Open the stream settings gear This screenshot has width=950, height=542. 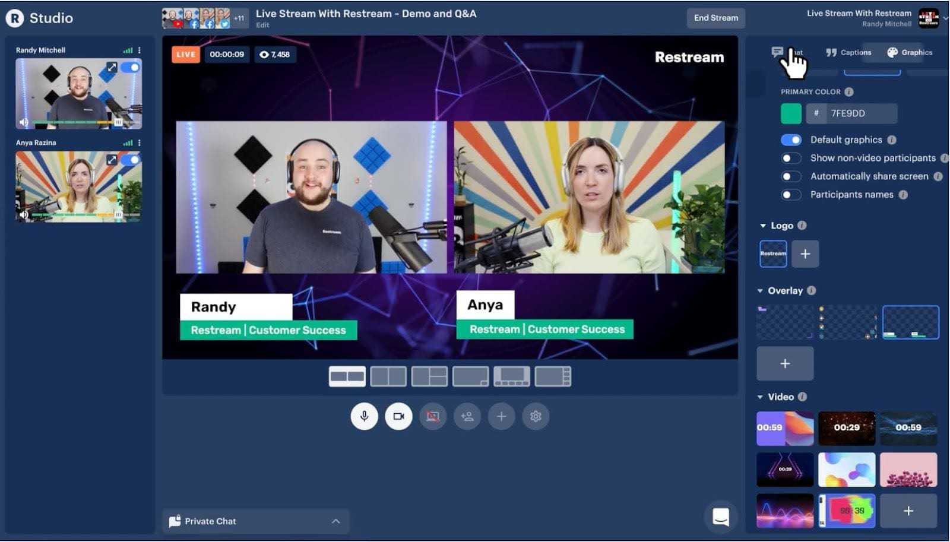coord(536,417)
